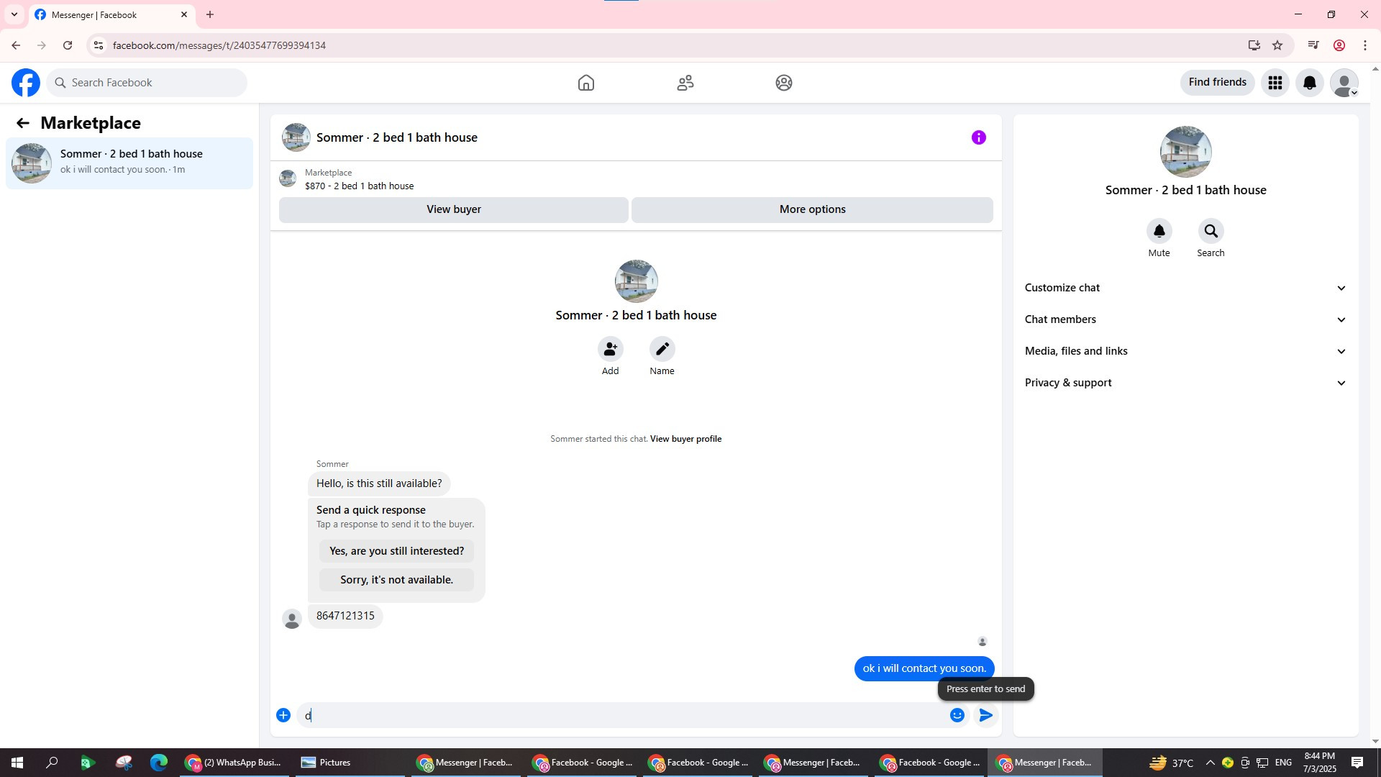Screen dimensions: 1381x777
Task: Open the Friends tab in top navigation
Action: coord(685,83)
